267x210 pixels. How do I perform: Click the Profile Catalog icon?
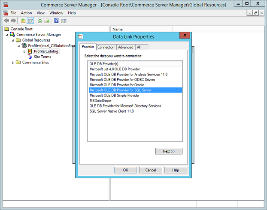click(x=30, y=51)
